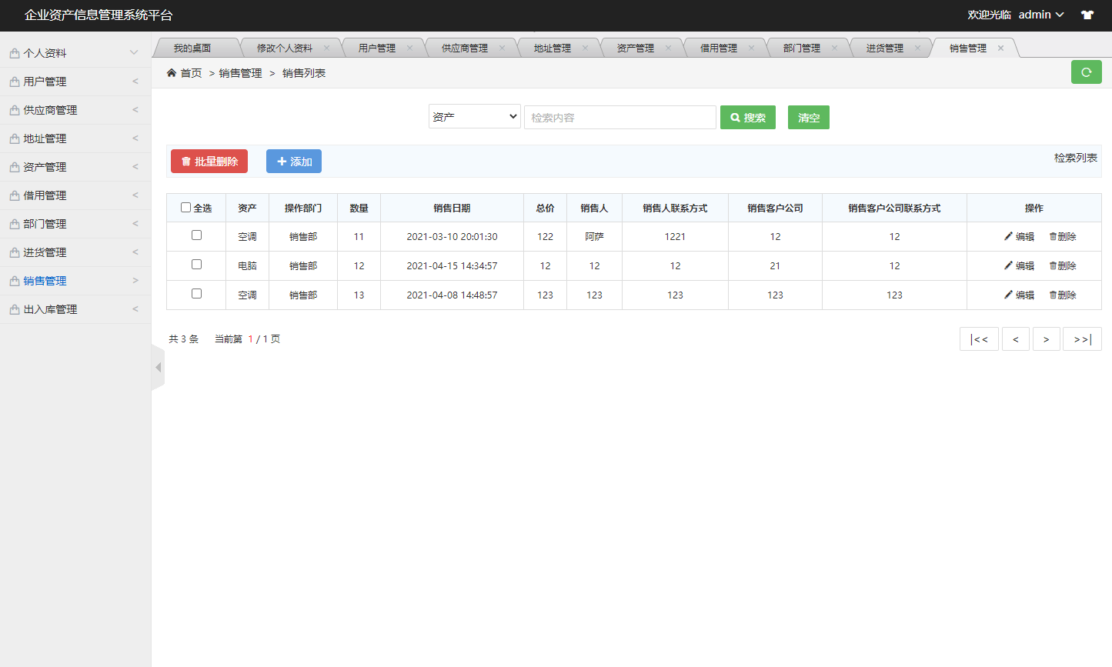Open the 资产 search type dropdown
The height and width of the screenshot is (667, 1112).
pos(474,116)
